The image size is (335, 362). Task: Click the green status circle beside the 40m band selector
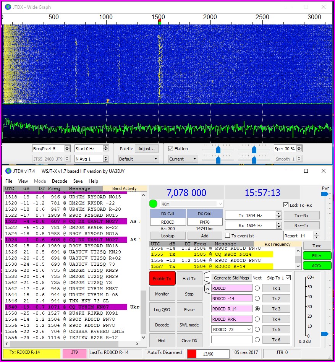coord(153,204)
